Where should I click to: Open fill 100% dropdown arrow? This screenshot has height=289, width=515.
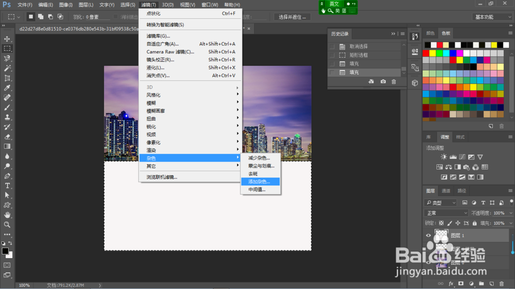[510, 223]
